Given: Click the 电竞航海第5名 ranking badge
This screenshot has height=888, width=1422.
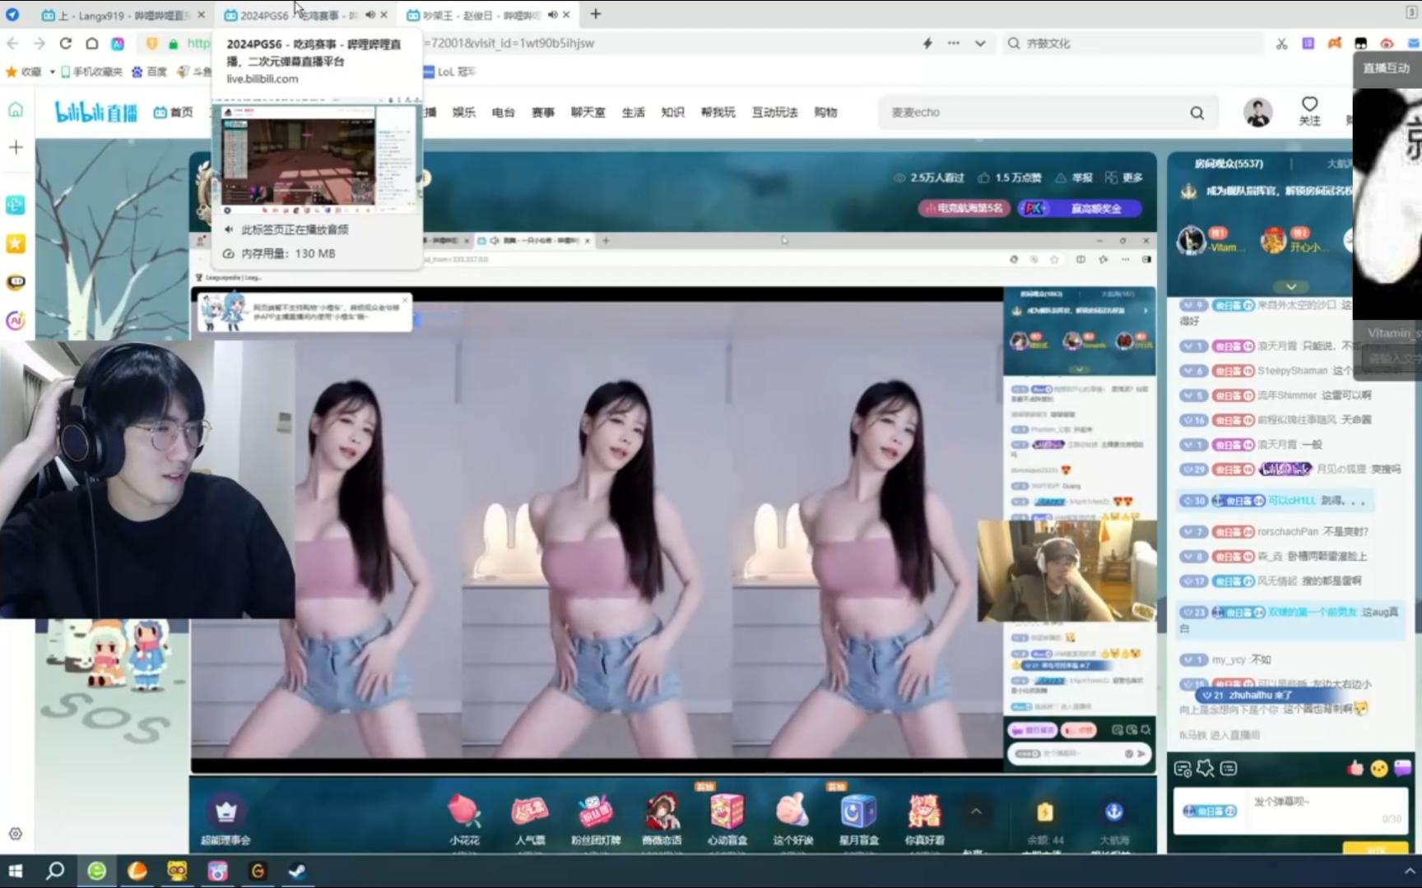Looking at the screenshot, I should [964, 208].
